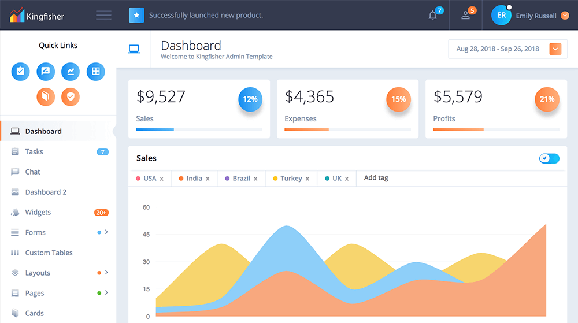Click the clipboard checklist quick link icon
Screen dimensions: 578x323
(21, 72)
